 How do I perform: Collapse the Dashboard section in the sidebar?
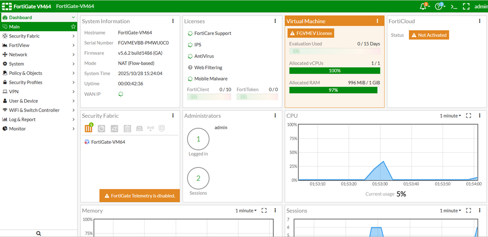(73, 18)
